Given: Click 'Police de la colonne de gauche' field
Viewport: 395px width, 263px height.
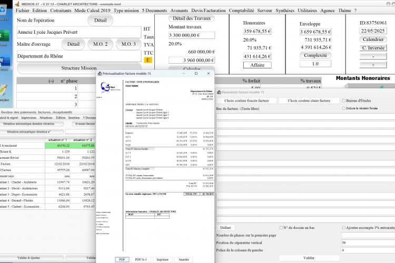Looking at the screenshot, I should [368, 250].
